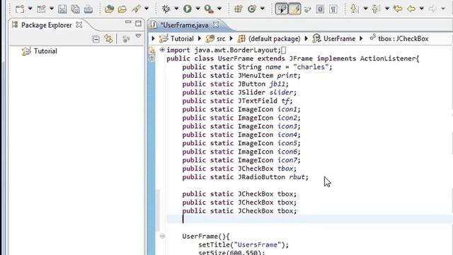Close the Package Explorer view
This screenshot has width=453, height=255.
(x=79, y=25)
